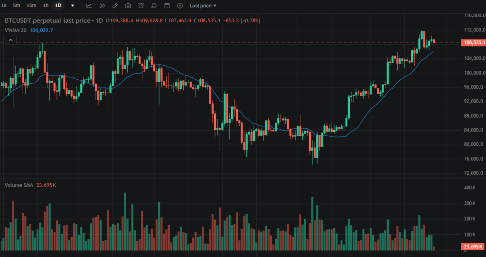486x257 pixels.
Task: Click the -853.3 (-0.78%) change value
Action: pos(242,21)
